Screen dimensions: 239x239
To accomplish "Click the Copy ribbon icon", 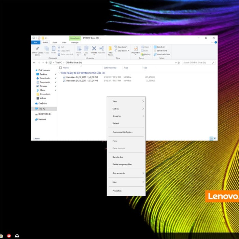I will click(46, 48).
